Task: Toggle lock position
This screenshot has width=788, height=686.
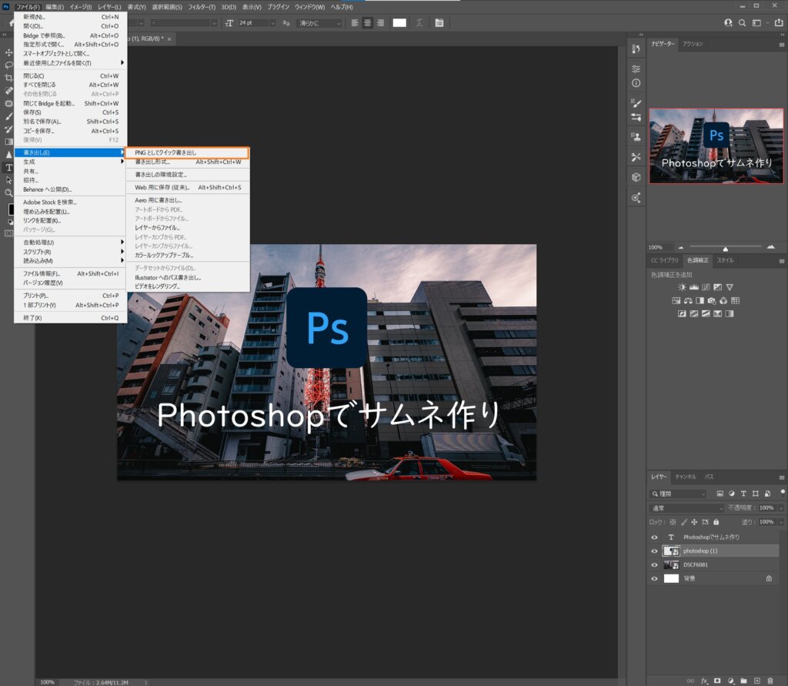Action: point(694,522)
